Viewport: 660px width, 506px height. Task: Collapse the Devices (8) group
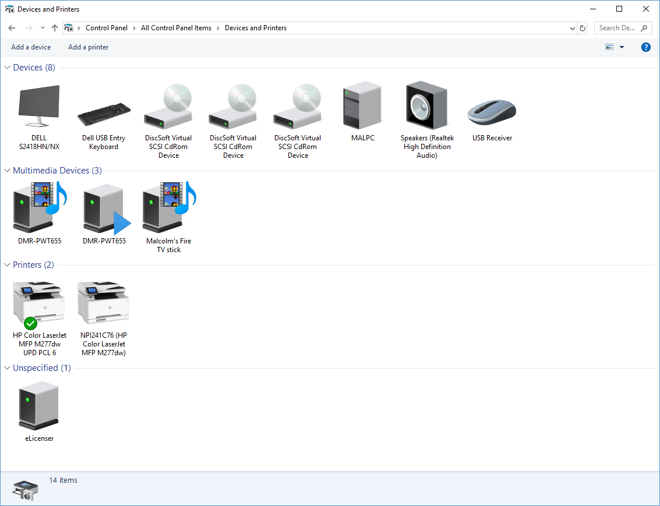(7, 68)
